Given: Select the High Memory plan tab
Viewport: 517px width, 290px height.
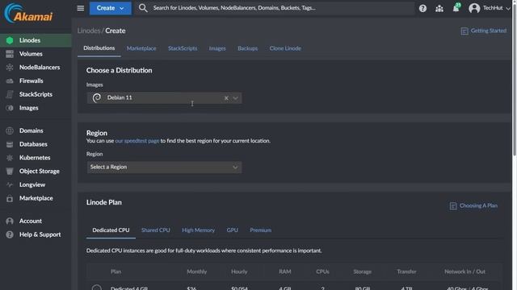Looking at the screenshot, I should click(x=198, y=230).
